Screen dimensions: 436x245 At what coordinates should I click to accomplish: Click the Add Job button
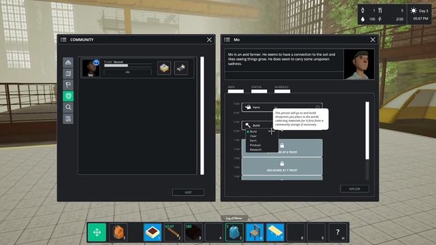tap(354, 189)
